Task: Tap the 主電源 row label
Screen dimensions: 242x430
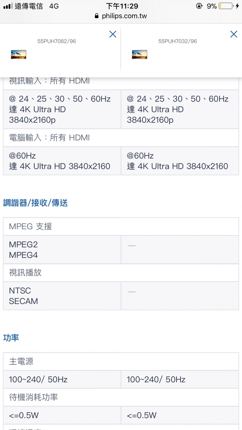Action: click(x=21, y=362)
